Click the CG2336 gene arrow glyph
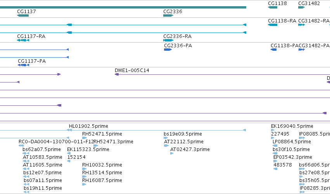330x194 pixels. click(x=168, y=15)
